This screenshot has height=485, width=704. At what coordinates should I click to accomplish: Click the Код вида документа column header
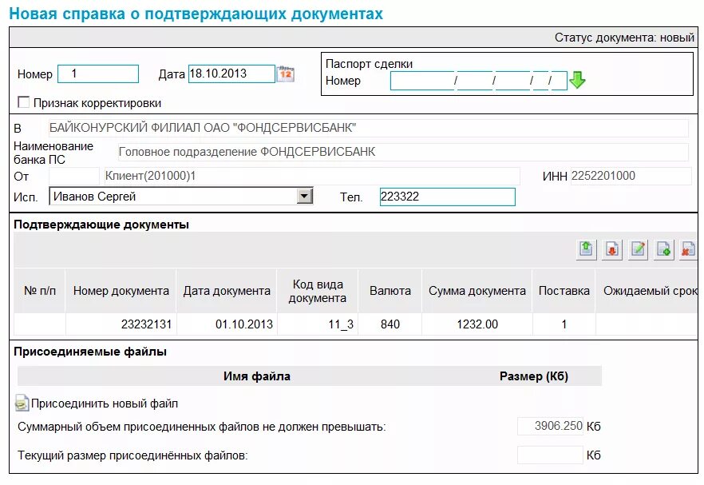318,291
